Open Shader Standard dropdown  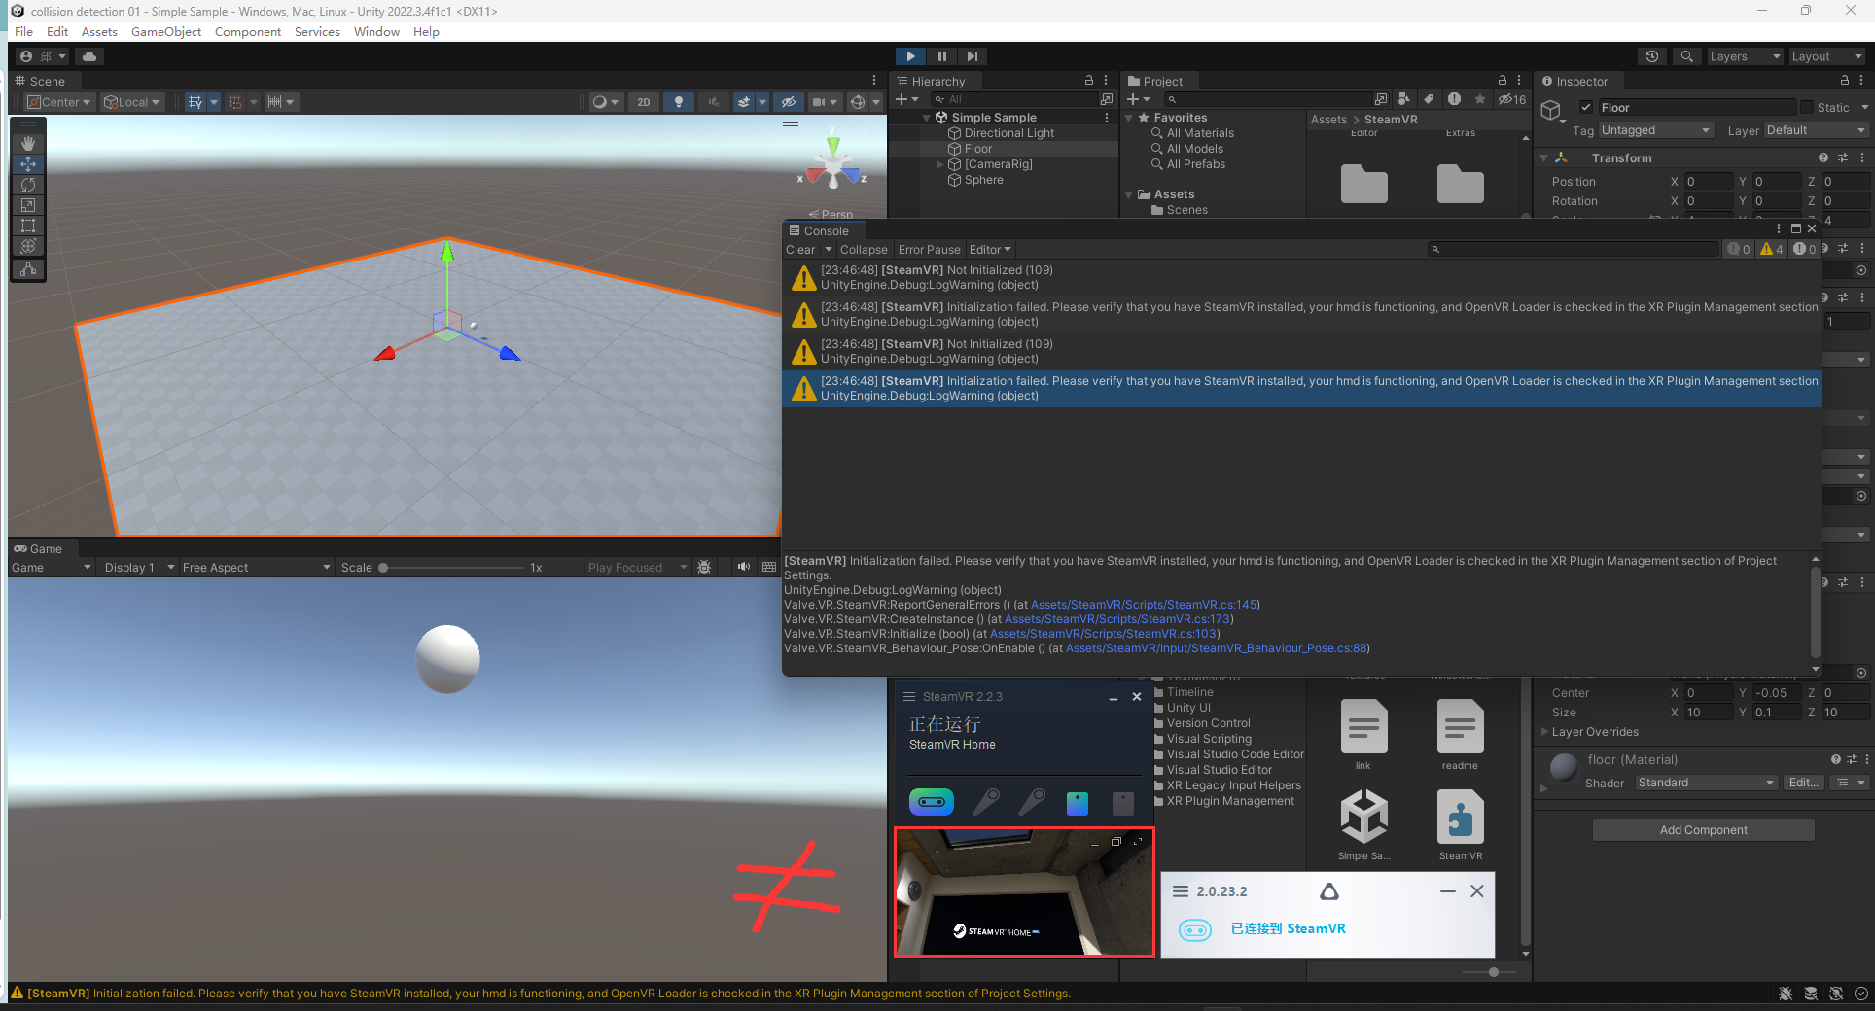point(1706,783)
